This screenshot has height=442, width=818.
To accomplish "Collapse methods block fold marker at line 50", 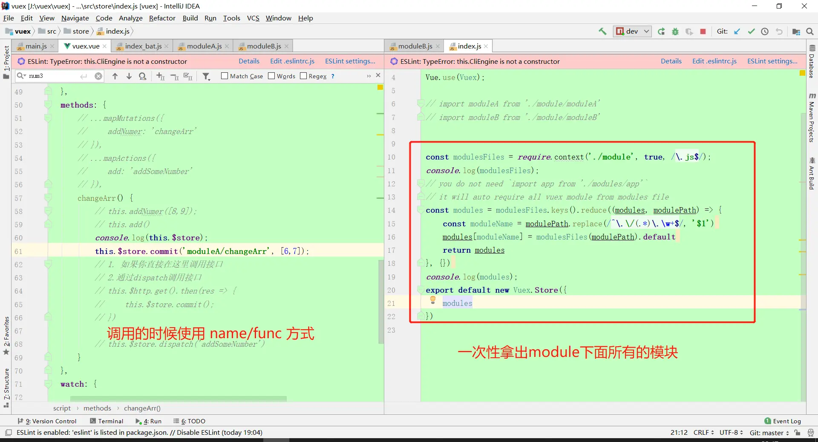I will coord(48,105).
